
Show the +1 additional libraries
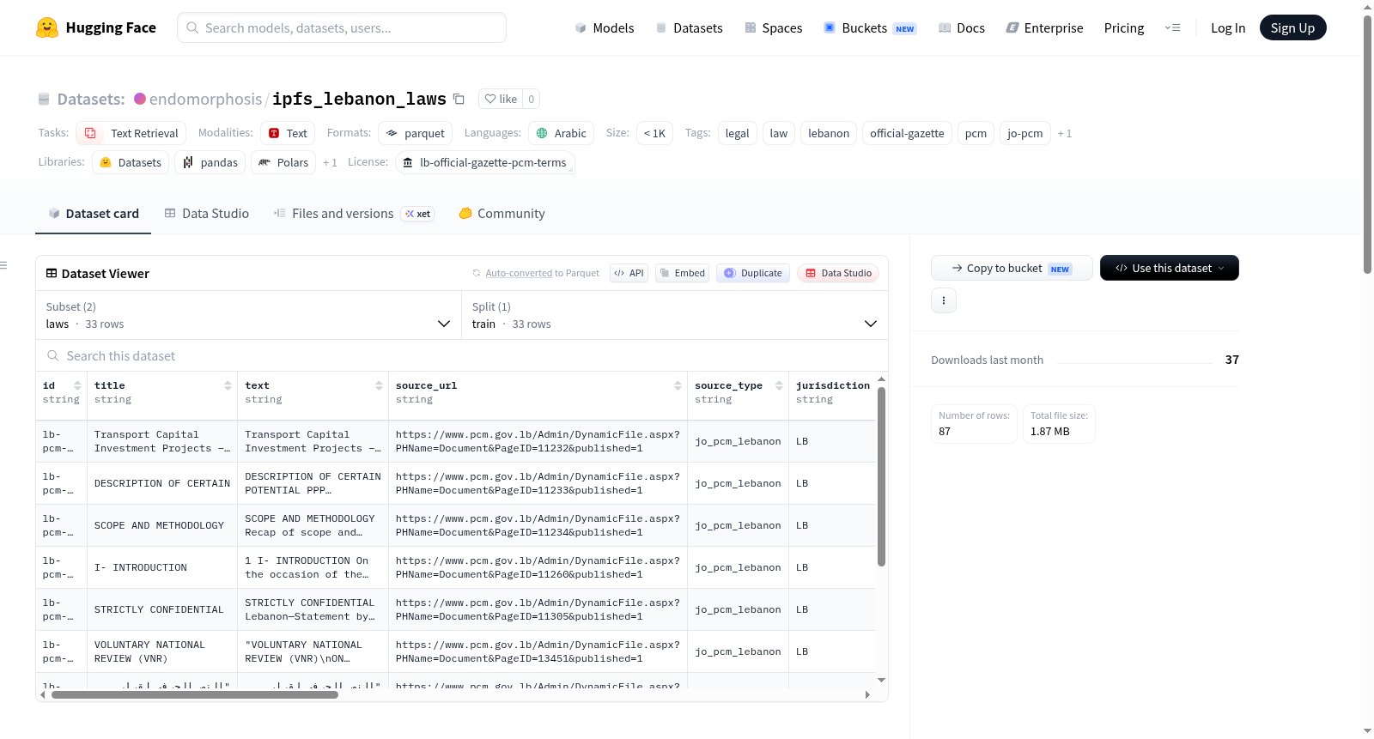[x=330, y=162]
